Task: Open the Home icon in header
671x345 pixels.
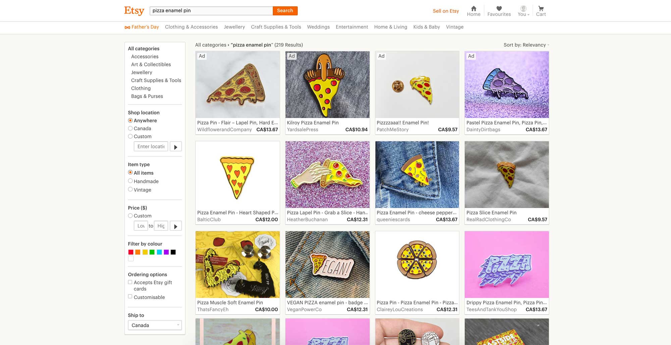Action: coord(473,11)
